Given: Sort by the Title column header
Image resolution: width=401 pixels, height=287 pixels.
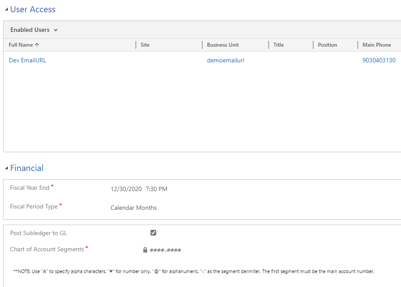Looking at the screenshot, I should coord(279,45).
